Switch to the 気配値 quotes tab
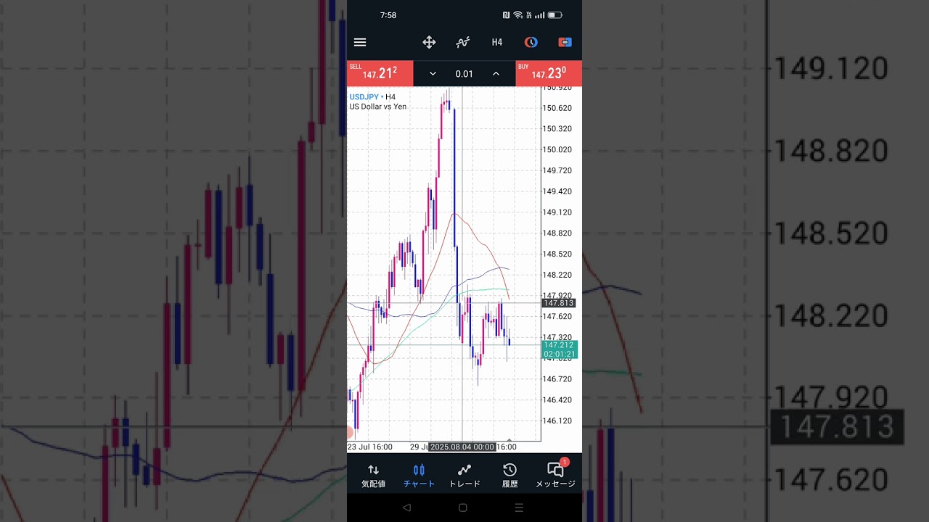 pyautogui.click(x=373, y=476)
